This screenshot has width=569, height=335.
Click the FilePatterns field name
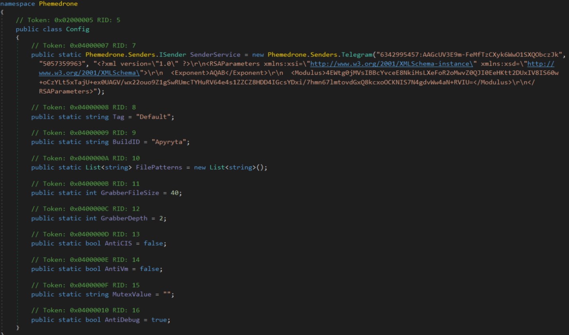(x=159, y=167)
